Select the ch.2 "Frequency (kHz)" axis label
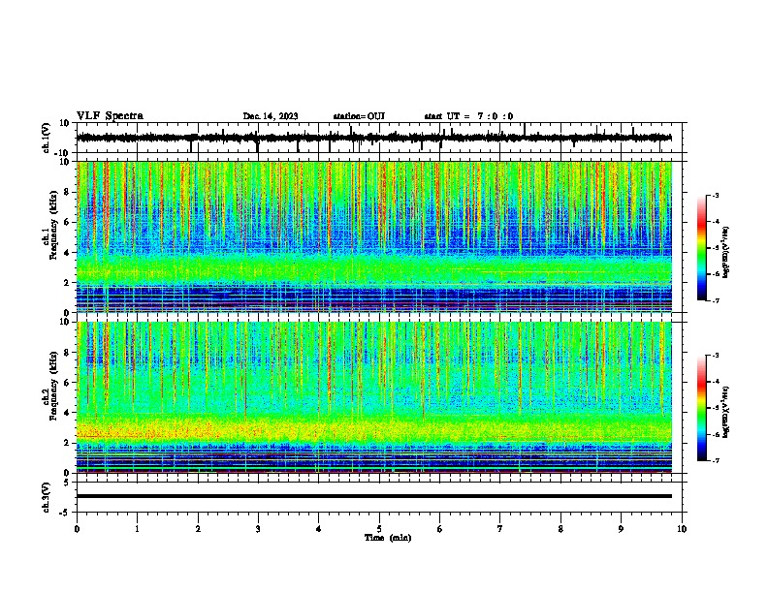The height and width of the screenshot is (593, 768). point(53,386)
